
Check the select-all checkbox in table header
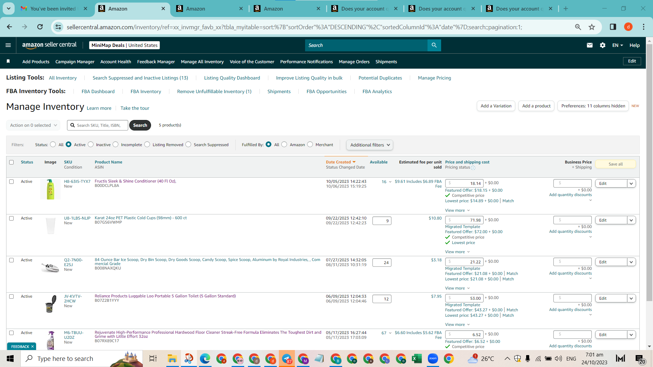(x=12, y=162)
